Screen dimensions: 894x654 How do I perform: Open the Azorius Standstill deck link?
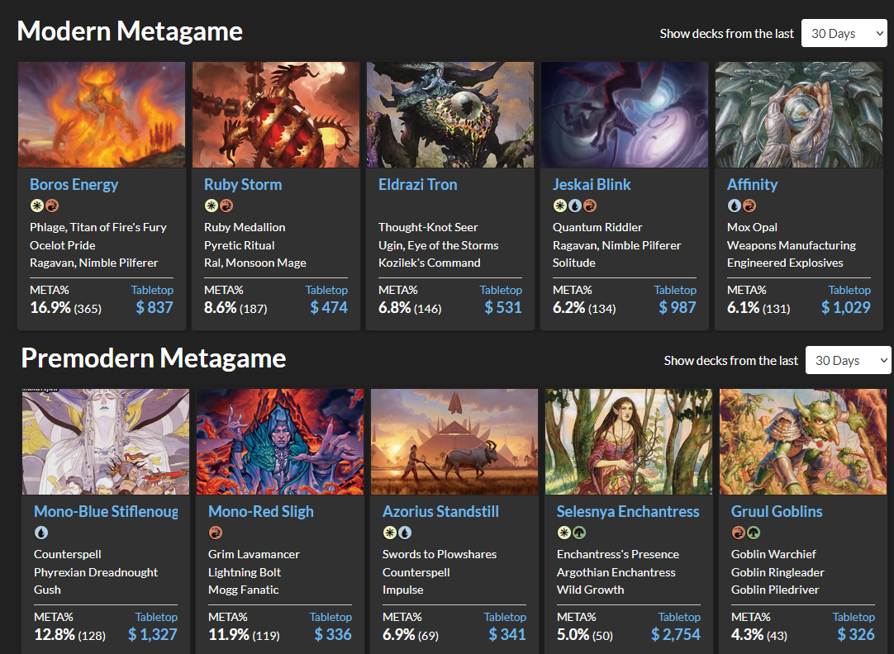pyautogui.click(x=440, y=512)
